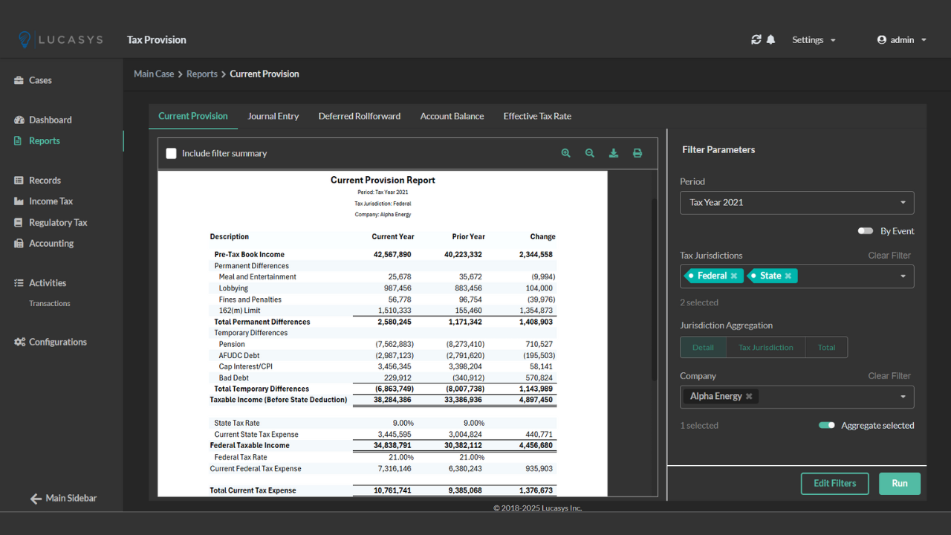Viewport: 951px width, 535px height.
Task: Enable the Include filter summary checkbox
Action: [x=171, y=153]
